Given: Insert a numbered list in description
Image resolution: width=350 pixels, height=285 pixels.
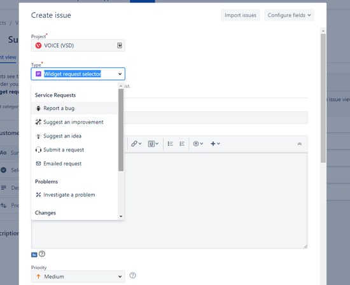Looking at the screenshot, I should tap(182, 144).
